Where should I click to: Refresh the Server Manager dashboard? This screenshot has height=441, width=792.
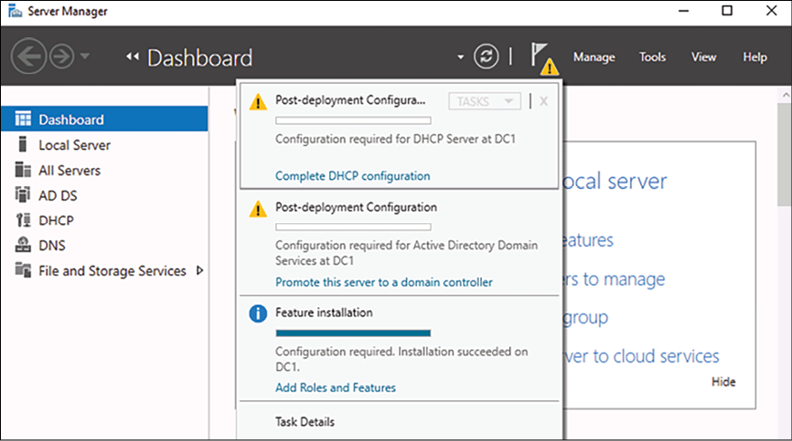pos(486,56)
